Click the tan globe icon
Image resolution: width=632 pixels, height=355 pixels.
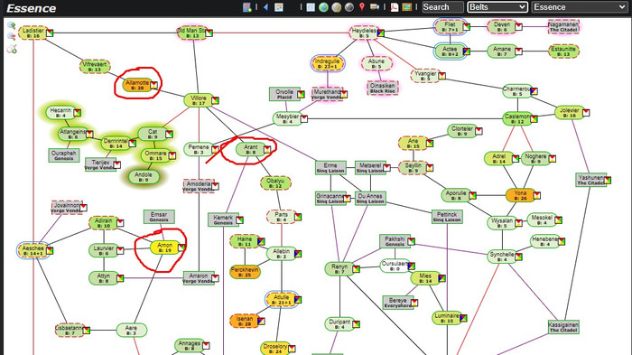pos(337,7)
